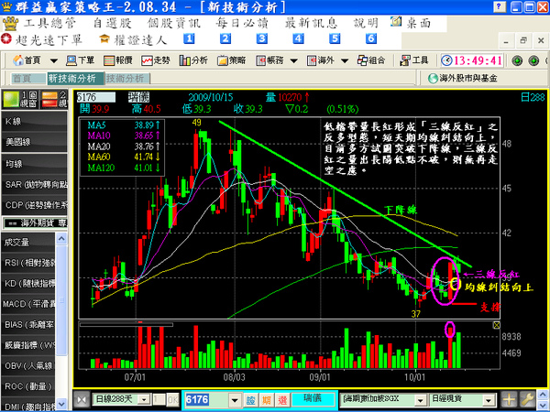Click the 期 futures button

(x=266, y=400)
